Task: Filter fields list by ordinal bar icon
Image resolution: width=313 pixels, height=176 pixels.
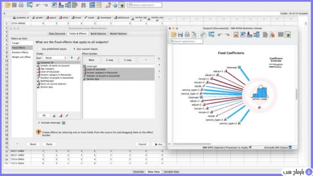Action: [x=61, y=116]
